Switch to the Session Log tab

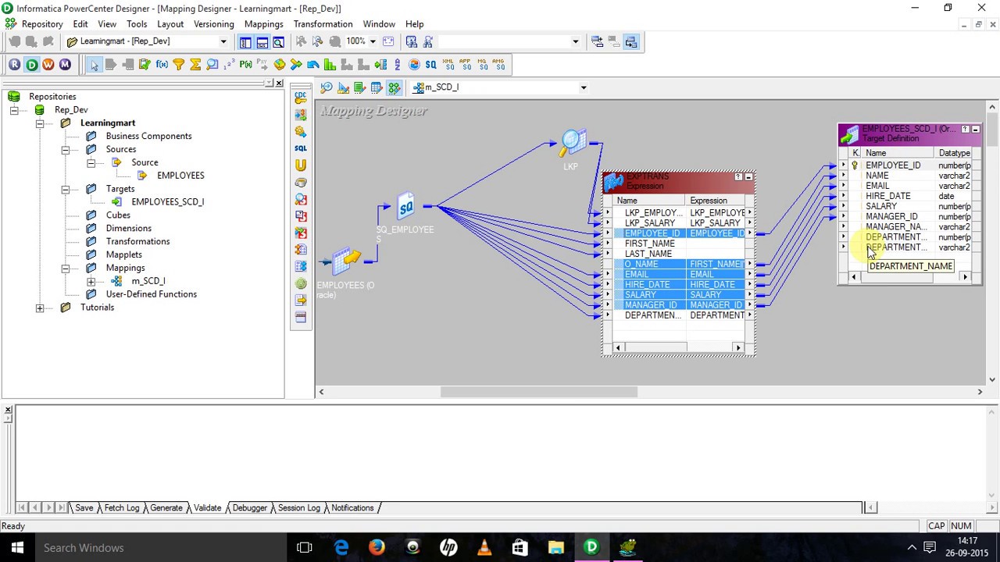click(298, 508)
